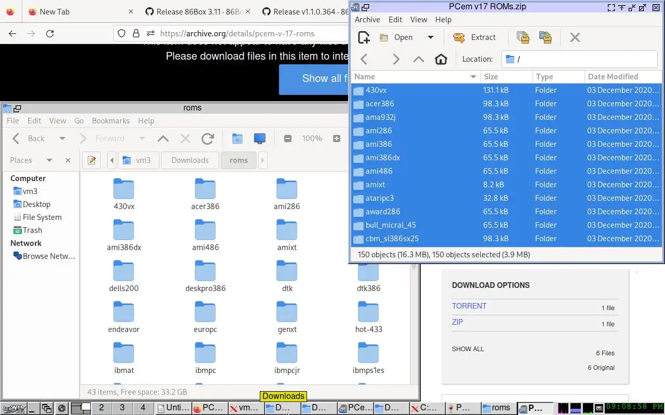This screenshot has height=415, width=665.
Task: Select the ibmpcjr folder icon in roms
Action: (x=287, y=353)
